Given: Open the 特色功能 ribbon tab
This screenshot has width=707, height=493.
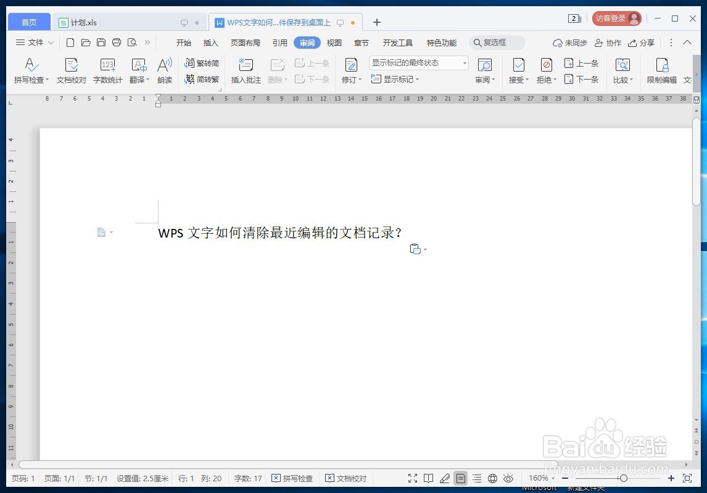Looking at the screenshot, I should (442, 43).
